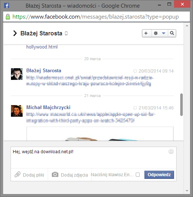Screen dimensions: 193x197
Task: Maximize the Chrome popup window
Action: [x=169, y=4]
